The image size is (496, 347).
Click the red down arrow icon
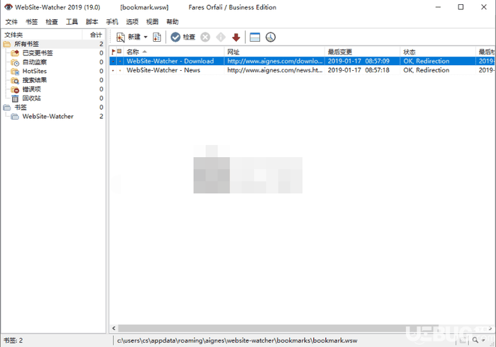pyautogui.click(x=236, y=38)
